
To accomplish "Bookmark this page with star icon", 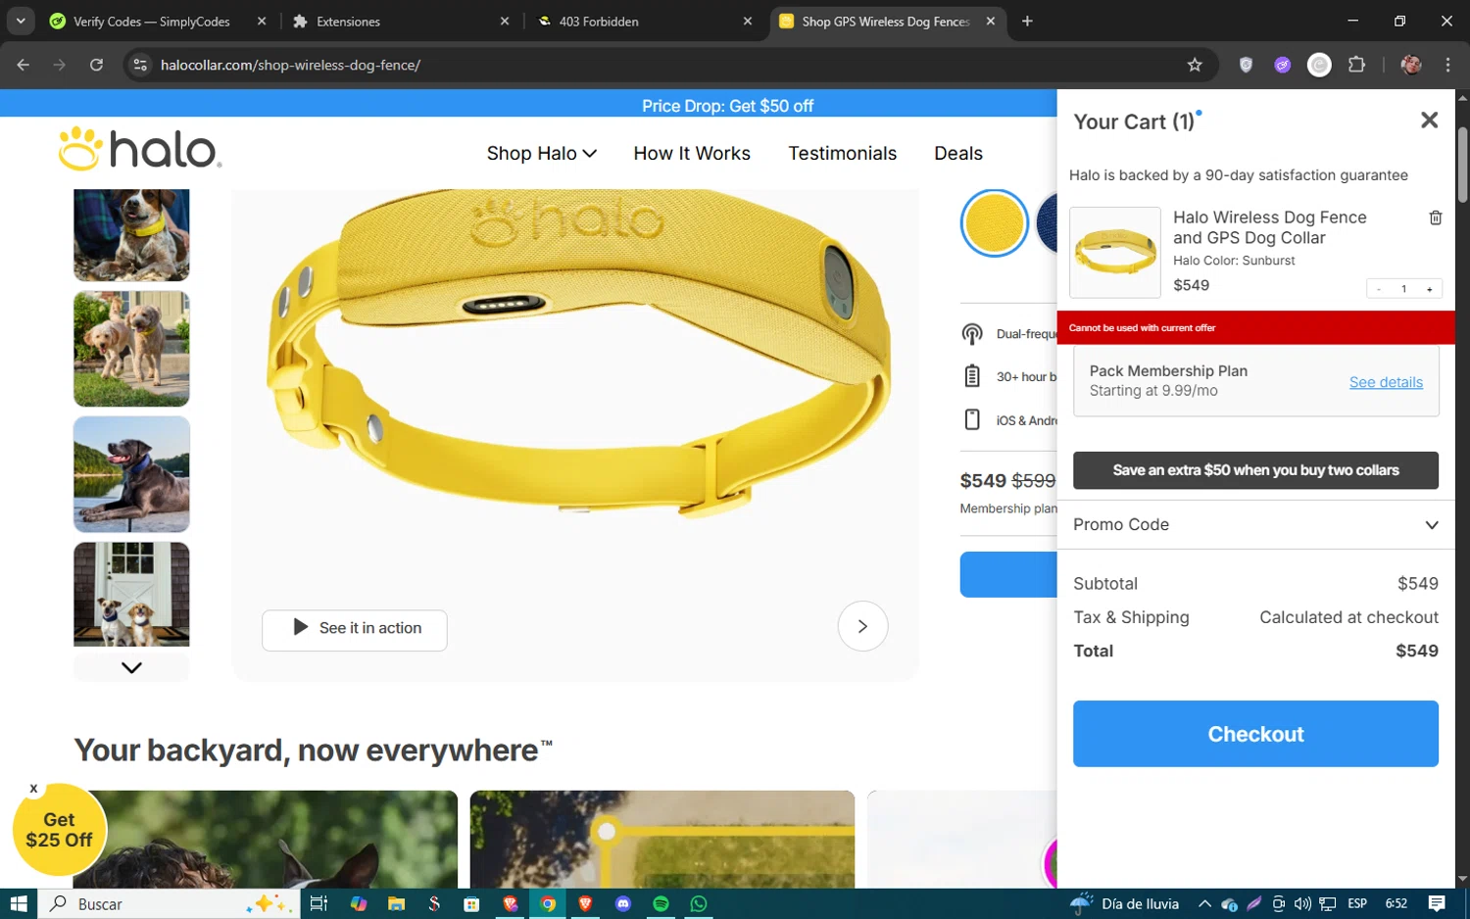I will pos(1195,65).
